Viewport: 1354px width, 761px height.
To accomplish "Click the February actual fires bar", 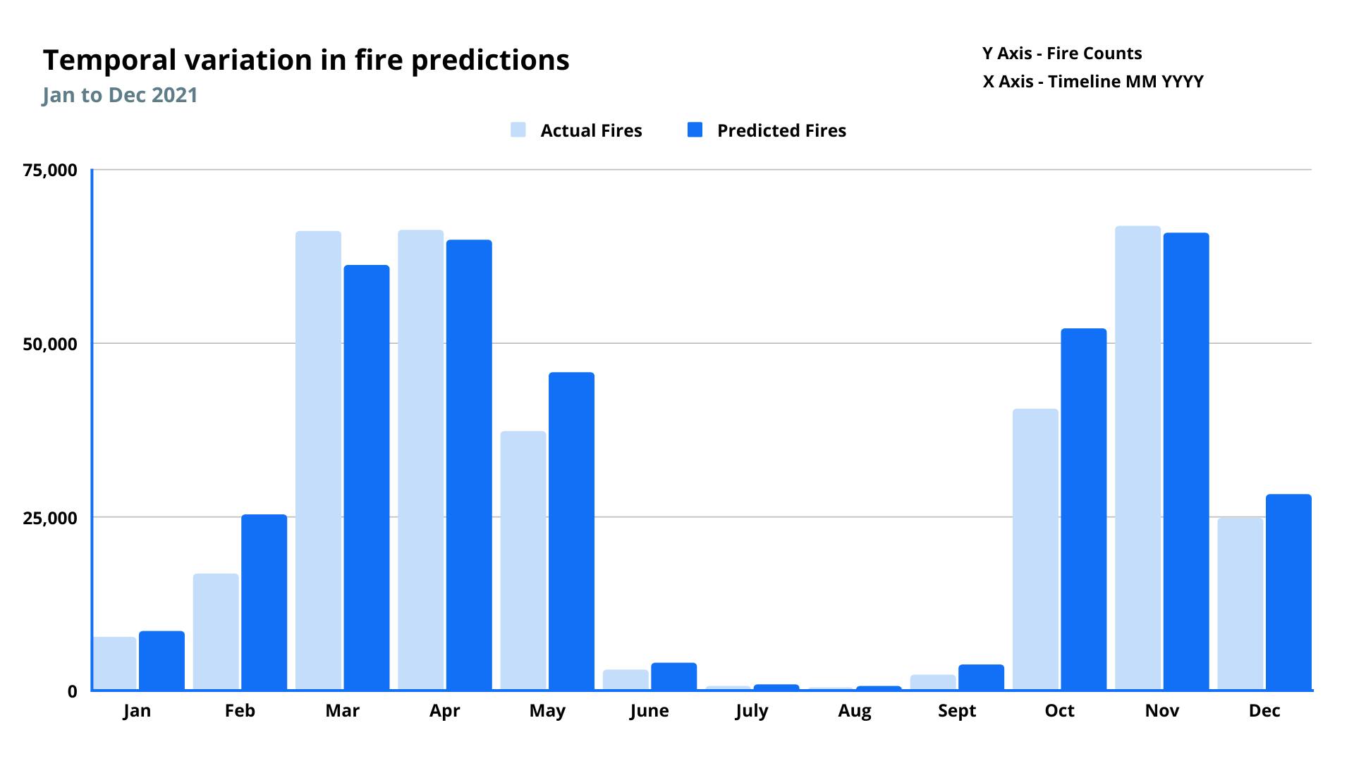I will click(216, 631).
